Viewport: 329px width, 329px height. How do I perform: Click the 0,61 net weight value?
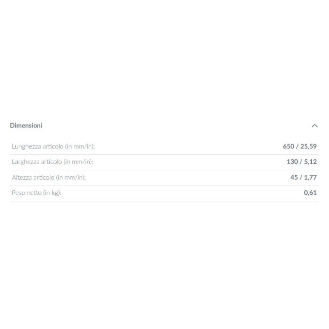point(310,192)
